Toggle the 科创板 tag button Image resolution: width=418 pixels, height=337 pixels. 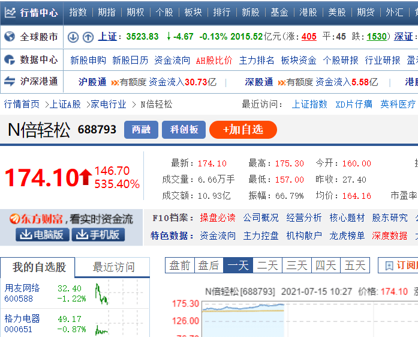[184, 130]
